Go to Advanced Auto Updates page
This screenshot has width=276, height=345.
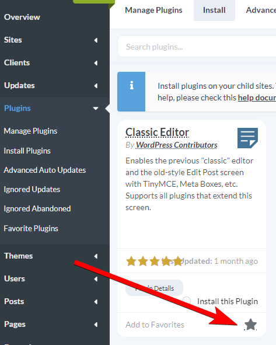coord(45,170)
